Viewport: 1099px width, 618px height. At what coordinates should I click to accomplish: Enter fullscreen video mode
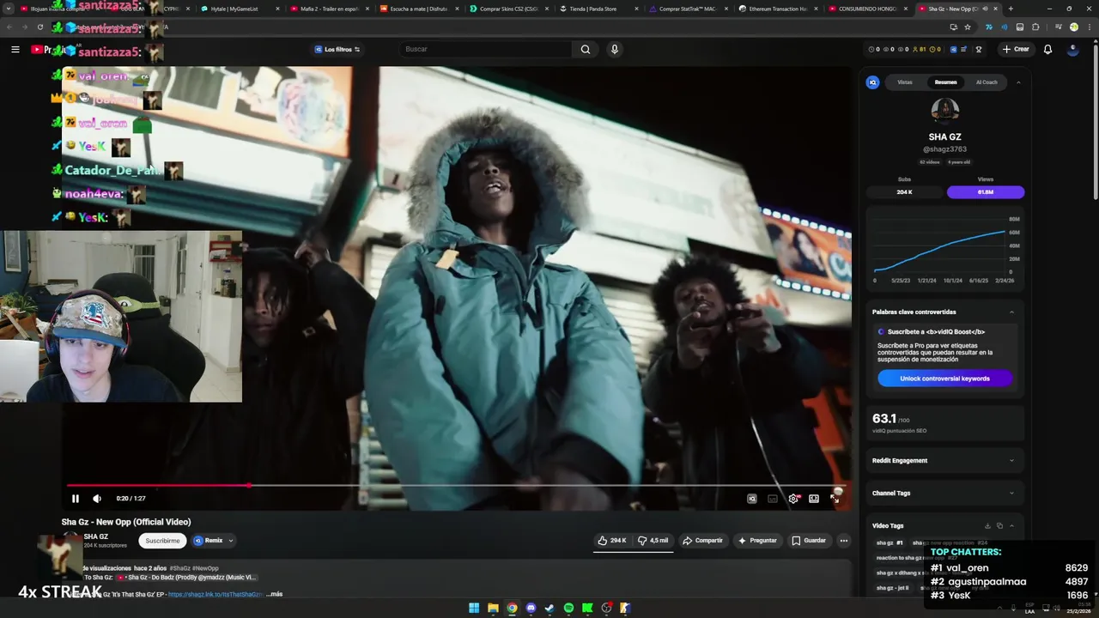click(835, 499)
